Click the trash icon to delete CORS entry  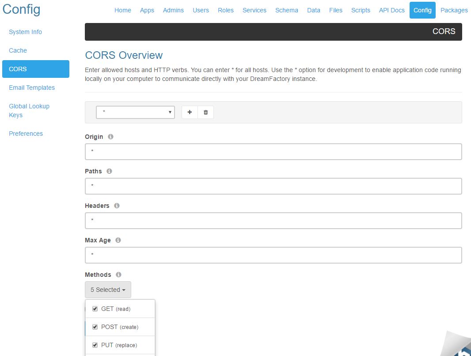tap(205, 112)
